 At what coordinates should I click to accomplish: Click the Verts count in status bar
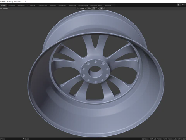162,139
